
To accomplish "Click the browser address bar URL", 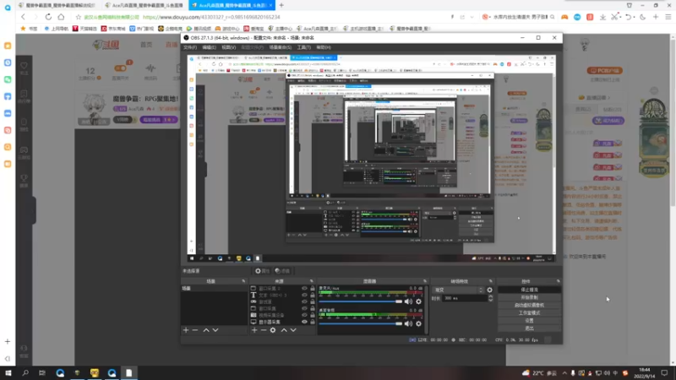I will (x=211, y=17).
